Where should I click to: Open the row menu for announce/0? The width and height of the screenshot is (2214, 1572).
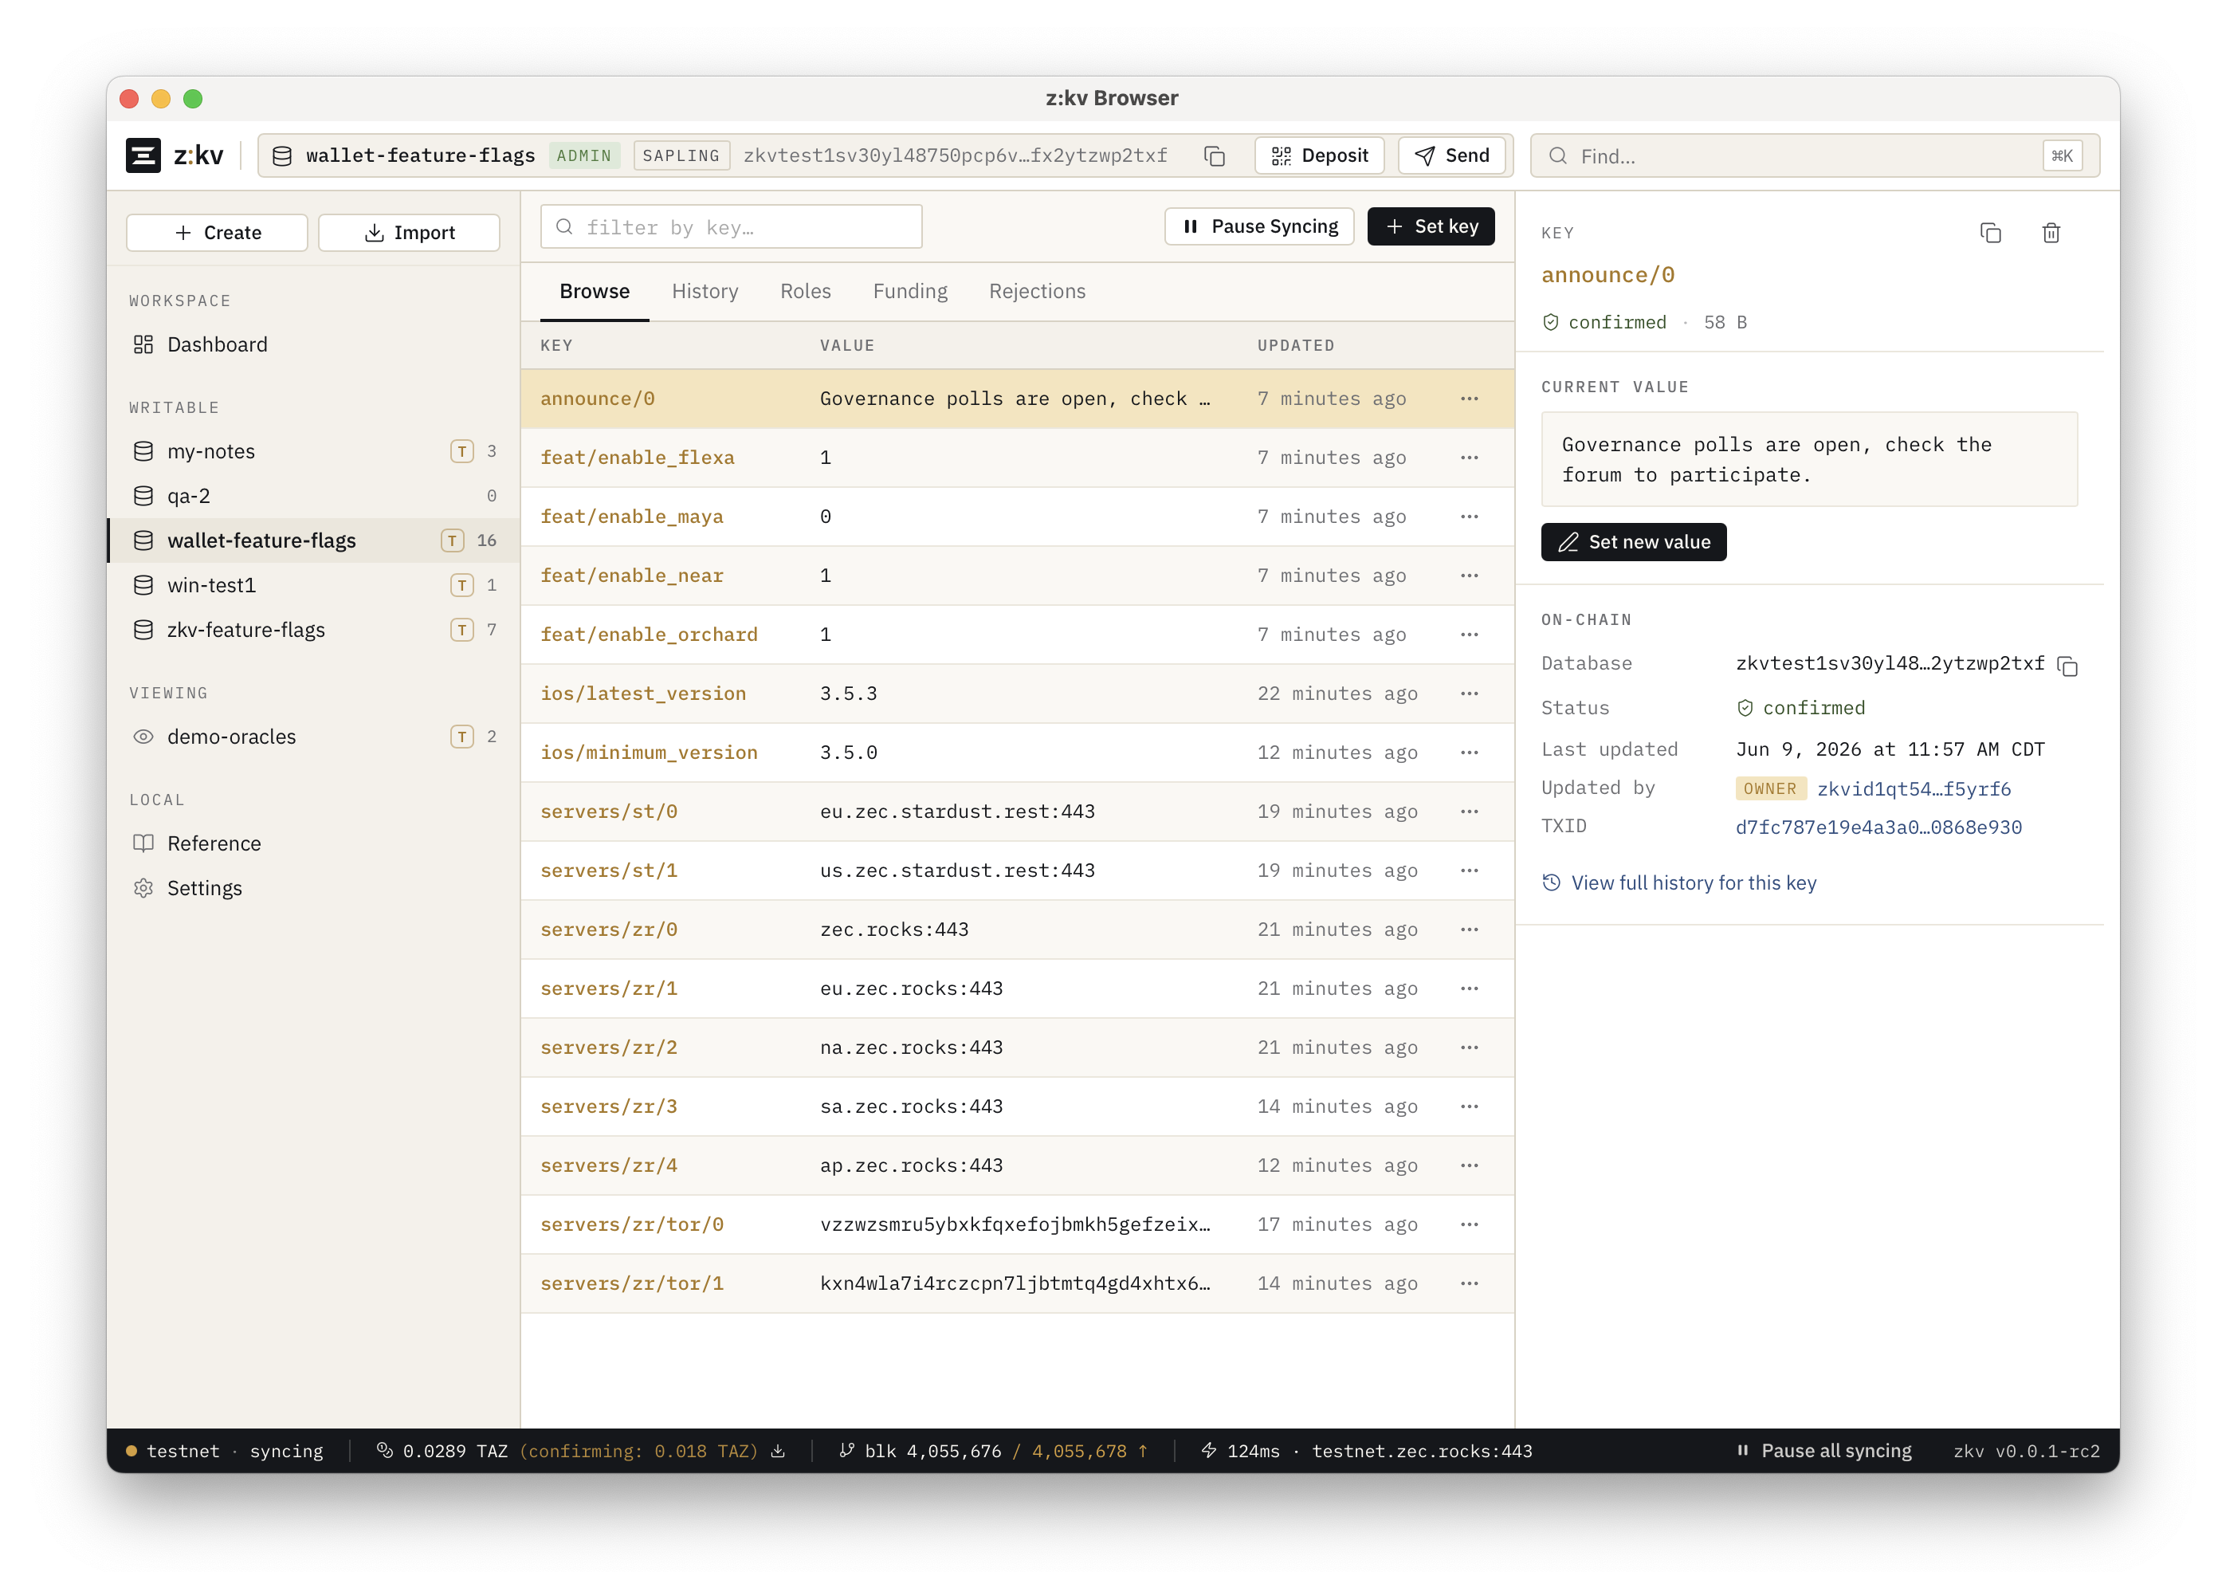point(1469,399)
